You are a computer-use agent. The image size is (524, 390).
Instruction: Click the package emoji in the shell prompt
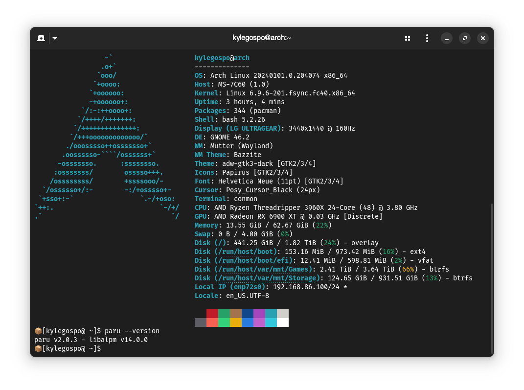(x=38, y=331)
